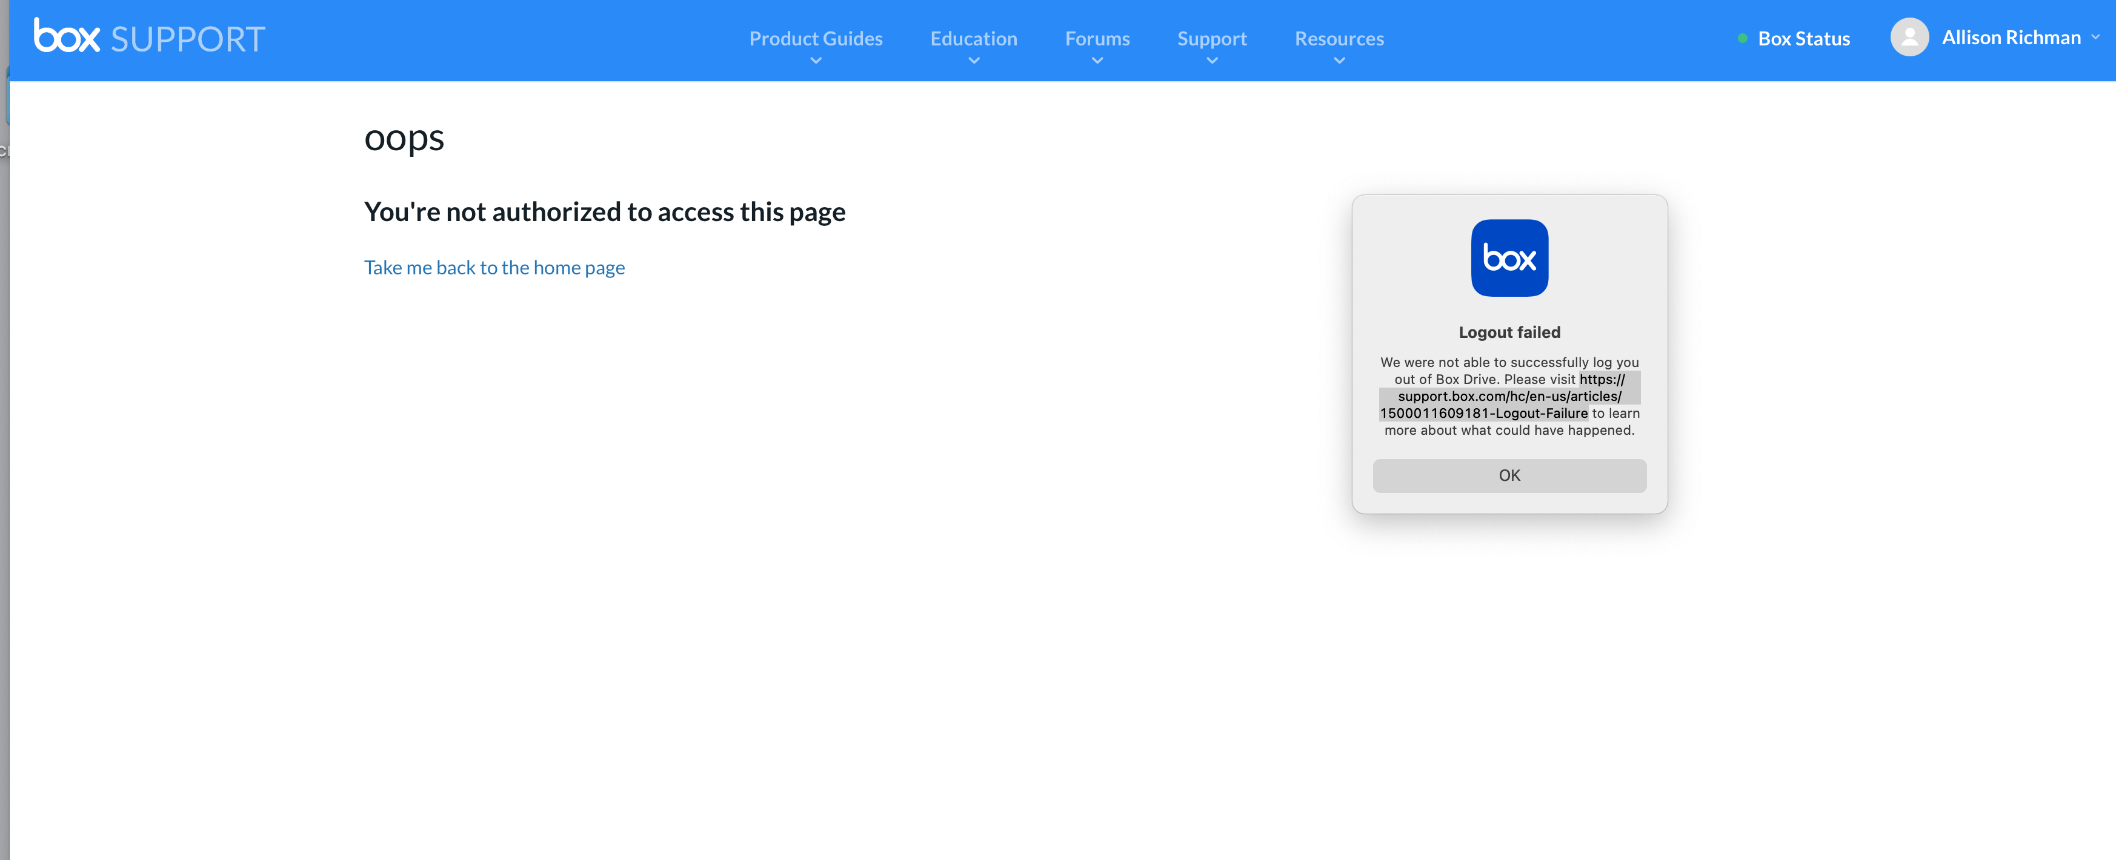Expand the chevron under Education

973,61
